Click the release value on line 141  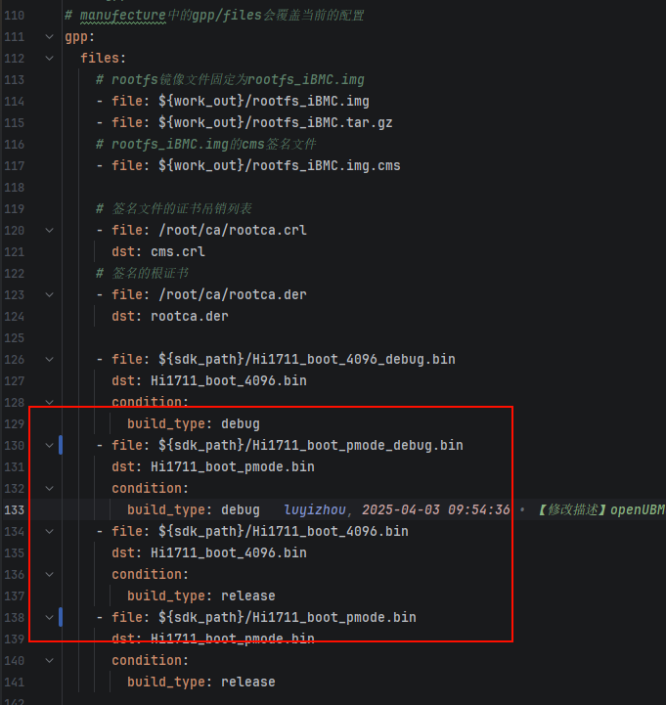point(247,683)
